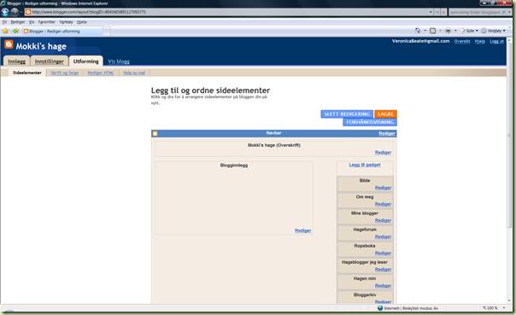Open the Favoritter menu
Screen dimensions: 516x315
pos(46,22)
